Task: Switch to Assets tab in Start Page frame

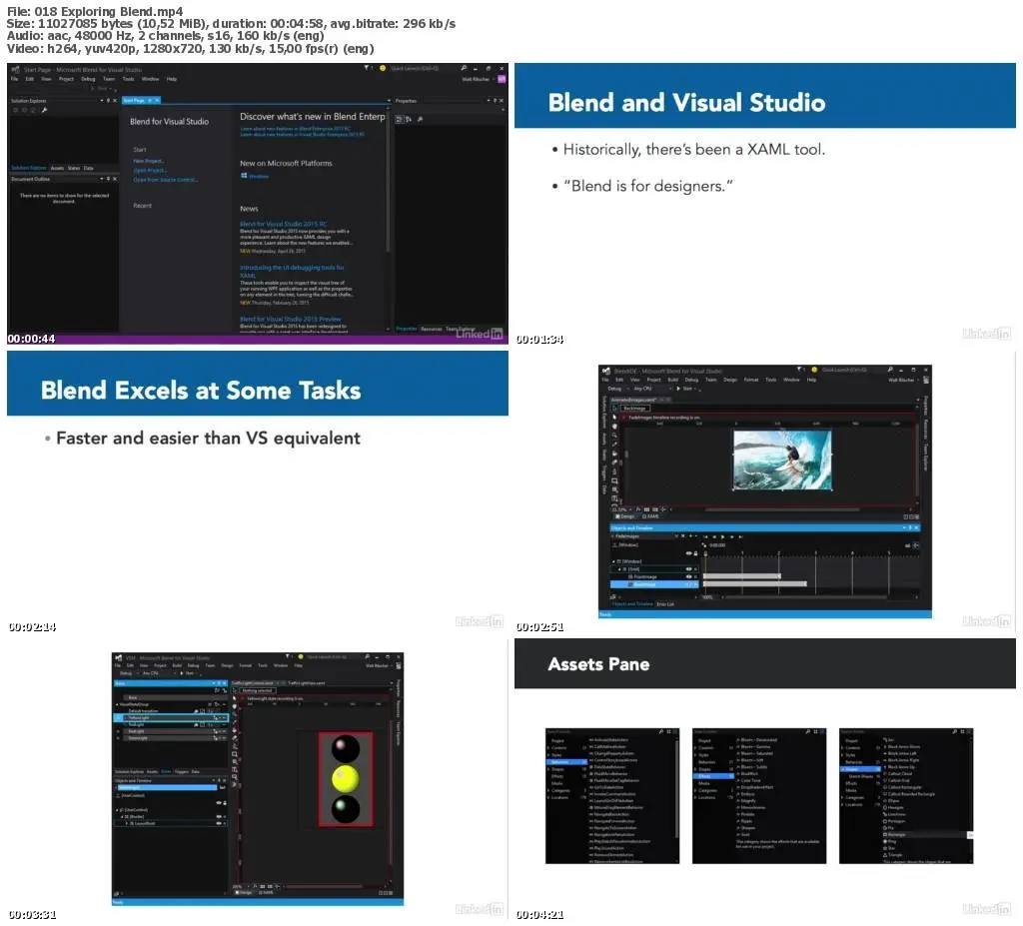Action: click(57, 169)
